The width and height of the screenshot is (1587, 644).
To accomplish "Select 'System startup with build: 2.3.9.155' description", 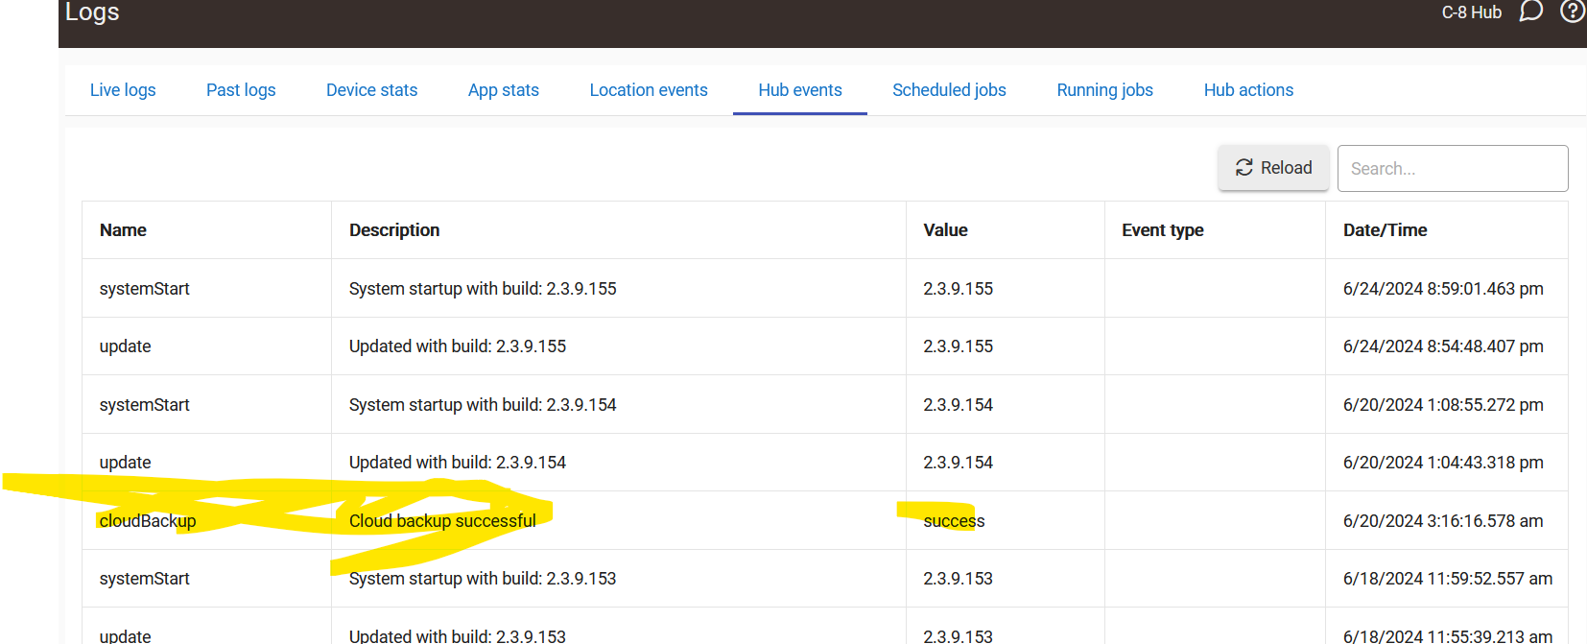I will (x=483, y=289).
